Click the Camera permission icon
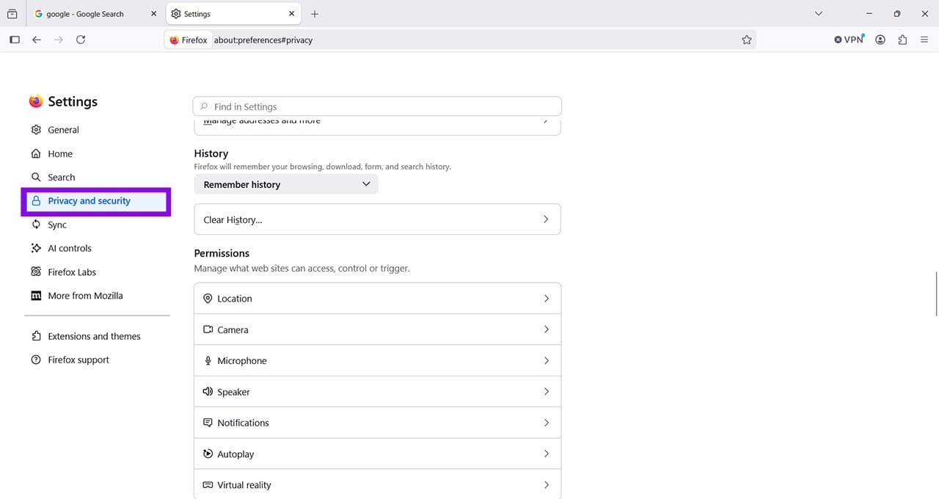 (208, 329)
